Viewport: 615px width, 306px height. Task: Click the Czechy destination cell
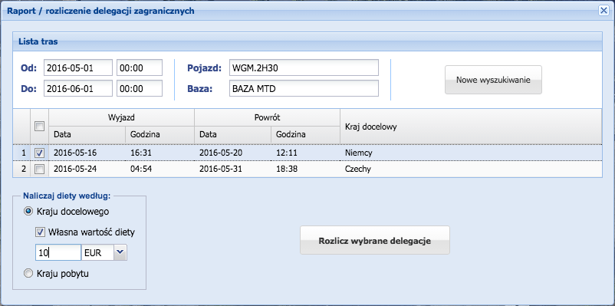[471, 169]
